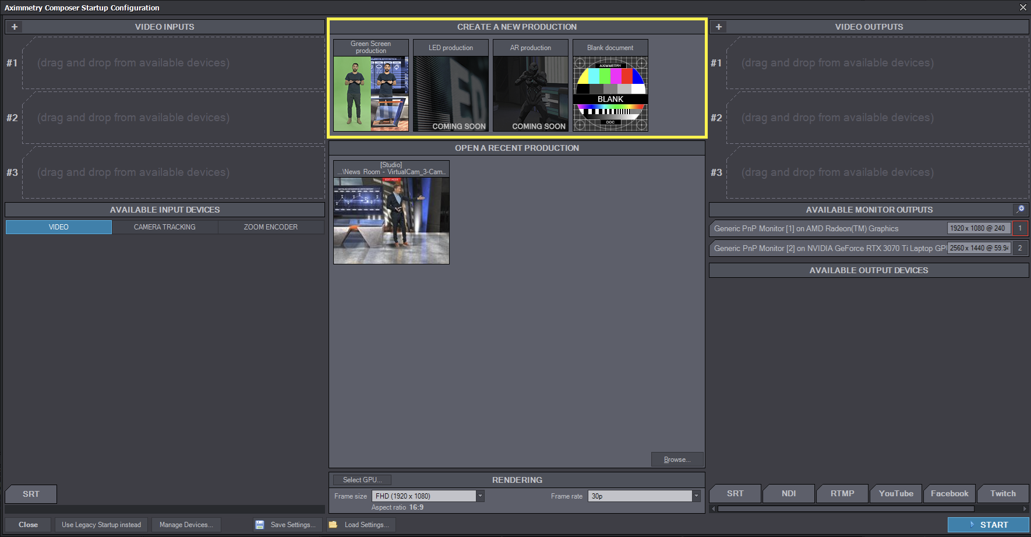Screen dimensions: 1031x537
Task: Click the Select GPU button
Action: (362, 480)
